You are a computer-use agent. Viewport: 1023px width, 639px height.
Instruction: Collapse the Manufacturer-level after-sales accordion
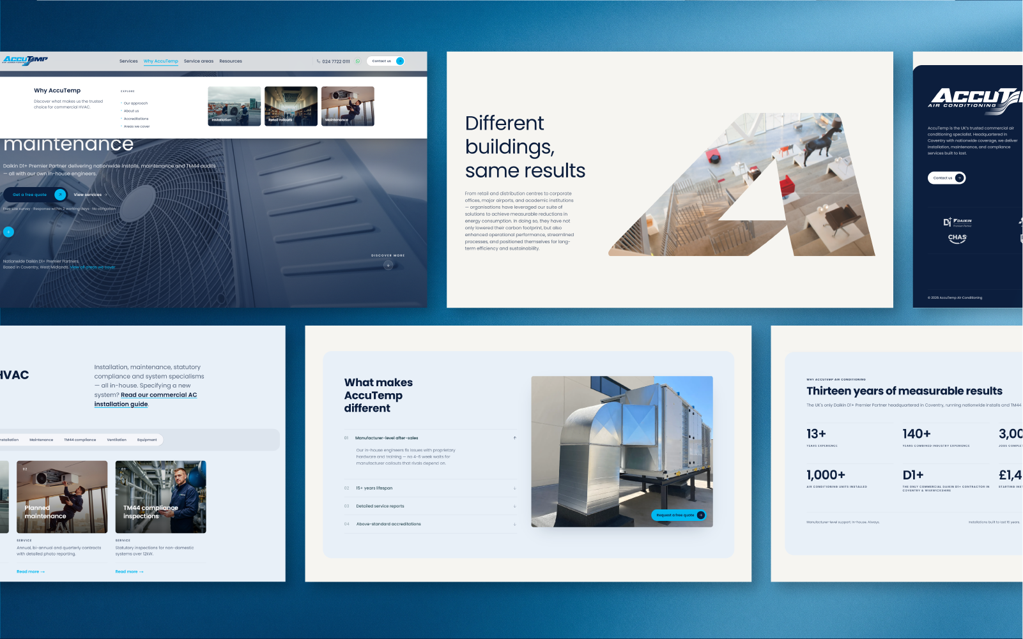[430, 438]
